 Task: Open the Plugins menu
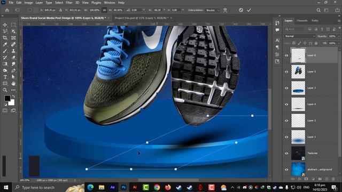(96, 3)
